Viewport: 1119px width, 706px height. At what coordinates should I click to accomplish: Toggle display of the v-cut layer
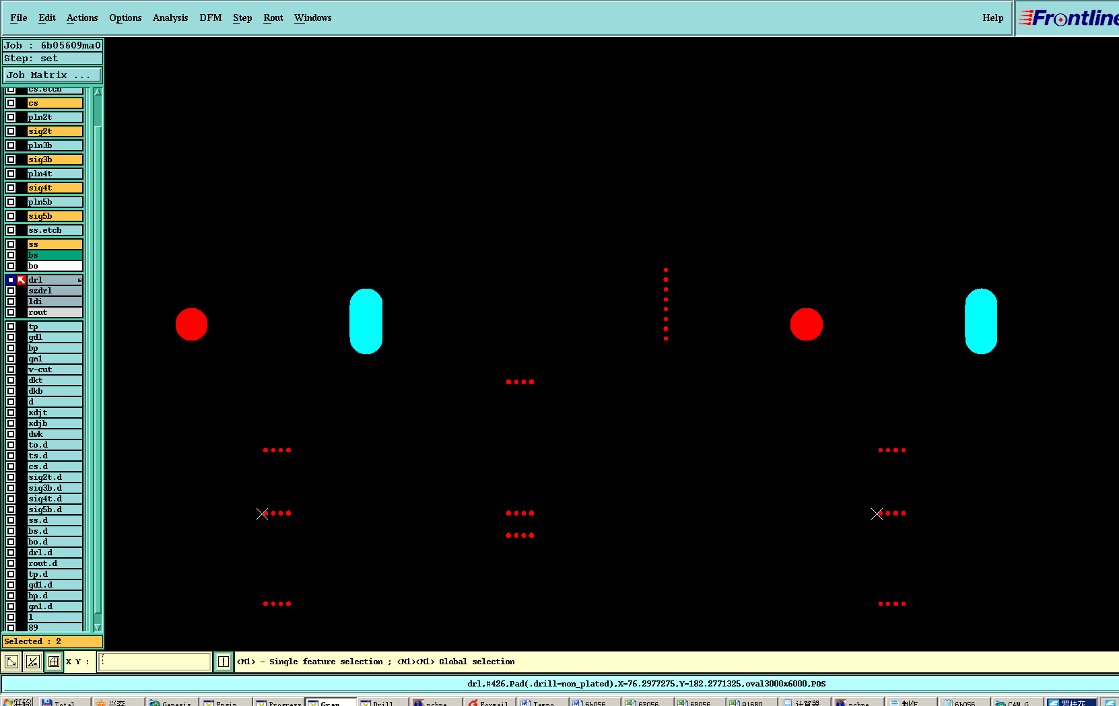click(11, 369)
